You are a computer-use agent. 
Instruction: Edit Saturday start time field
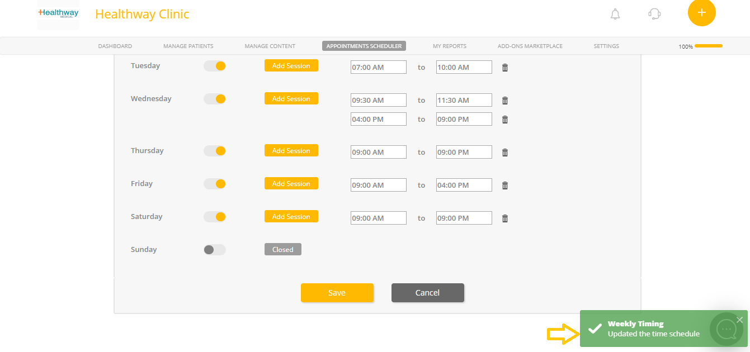point(379,218)
